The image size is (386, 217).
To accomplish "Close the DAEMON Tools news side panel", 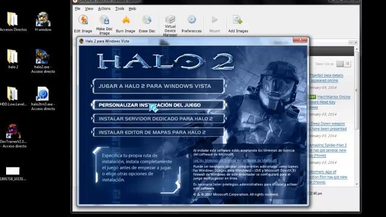I will (356, 43).
